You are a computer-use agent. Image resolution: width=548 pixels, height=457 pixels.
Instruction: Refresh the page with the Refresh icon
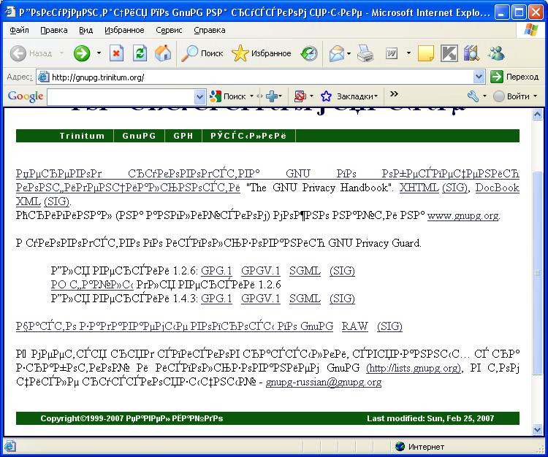pyautogui.click(x=140, y=53)
